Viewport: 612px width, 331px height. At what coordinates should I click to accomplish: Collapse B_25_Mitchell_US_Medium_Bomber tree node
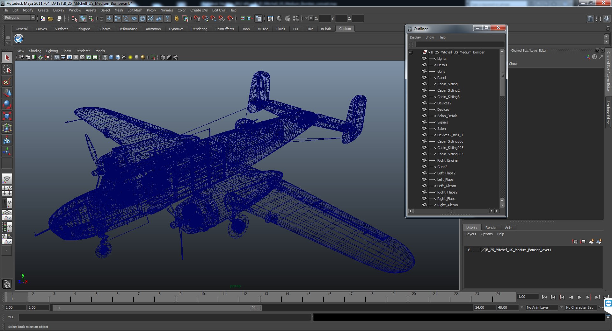click(x=411, y=52)
